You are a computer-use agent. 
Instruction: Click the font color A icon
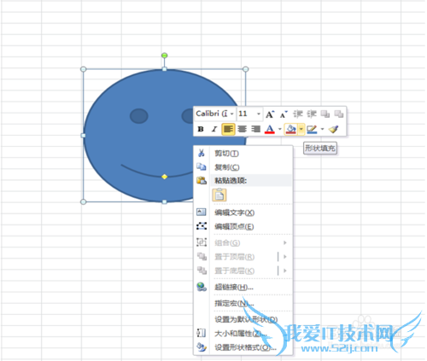(x=270, y=129)
